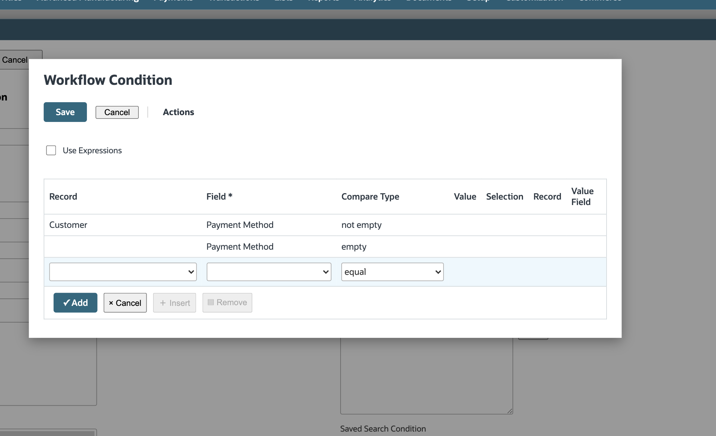The height and width of the screenshot is (436, 716).
Task: Click the Cancel button in the background page
Action: point(15,60)
